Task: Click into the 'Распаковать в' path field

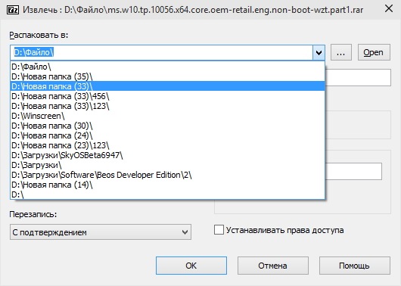Action: [x=162, y=53]
